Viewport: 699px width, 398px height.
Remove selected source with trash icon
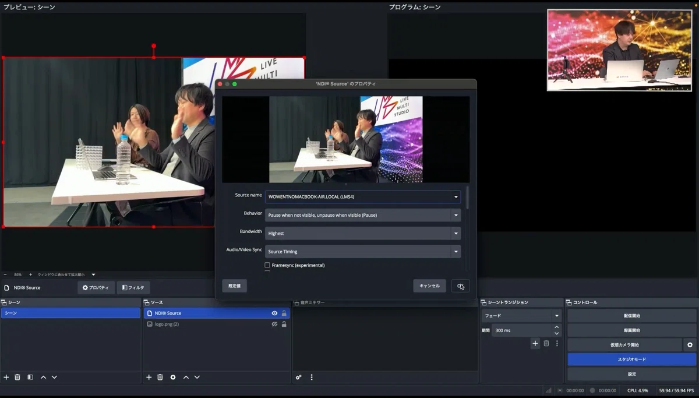(x=160, y=377)
